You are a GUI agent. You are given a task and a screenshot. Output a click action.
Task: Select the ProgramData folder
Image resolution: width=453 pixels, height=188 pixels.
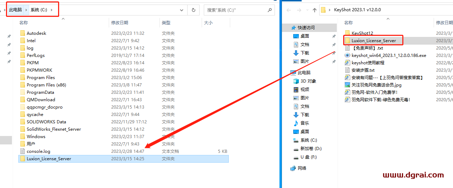40,92
